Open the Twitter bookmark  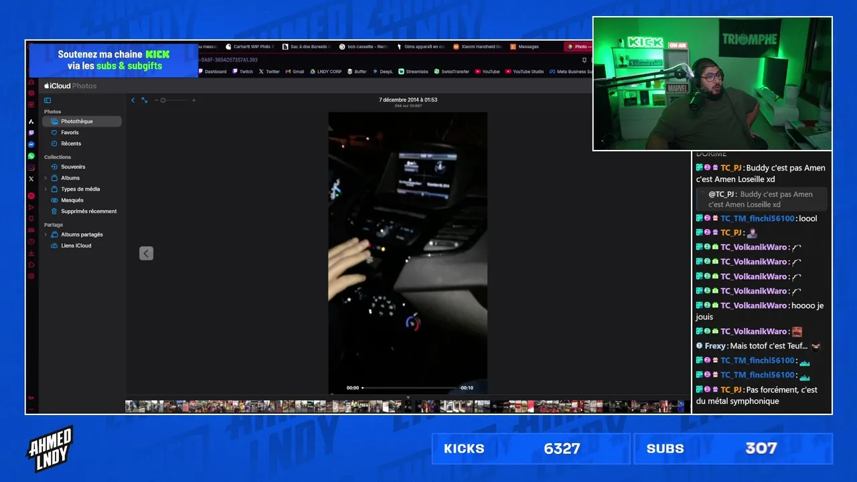click(x=269, y=72)
